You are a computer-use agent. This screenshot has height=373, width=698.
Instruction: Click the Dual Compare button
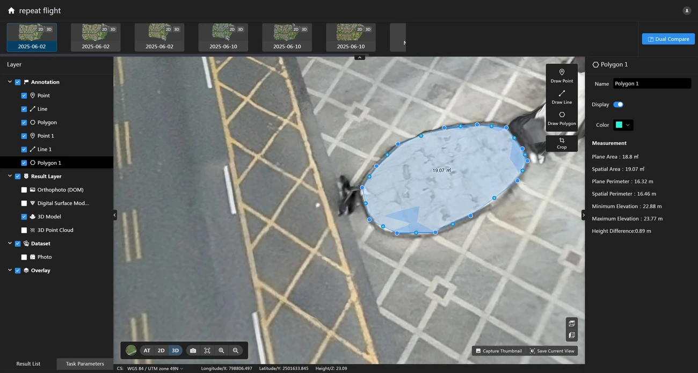[668, 39]
